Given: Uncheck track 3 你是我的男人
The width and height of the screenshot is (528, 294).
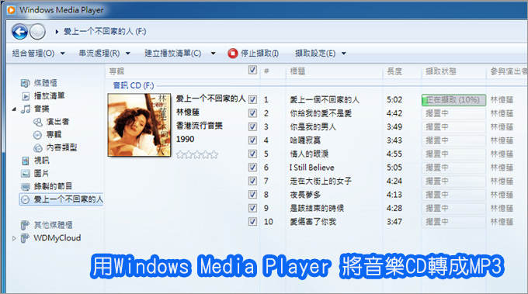Looking at the screenshot, I should tap(252, 126).
